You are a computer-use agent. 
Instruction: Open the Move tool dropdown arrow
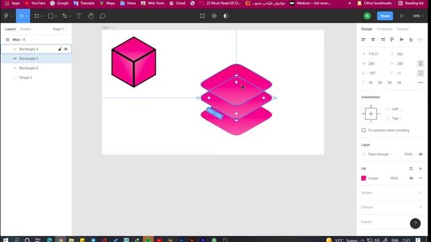(27, 16)
